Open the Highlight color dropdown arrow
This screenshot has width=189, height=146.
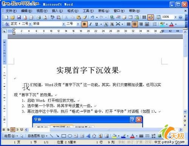[167, 24]
